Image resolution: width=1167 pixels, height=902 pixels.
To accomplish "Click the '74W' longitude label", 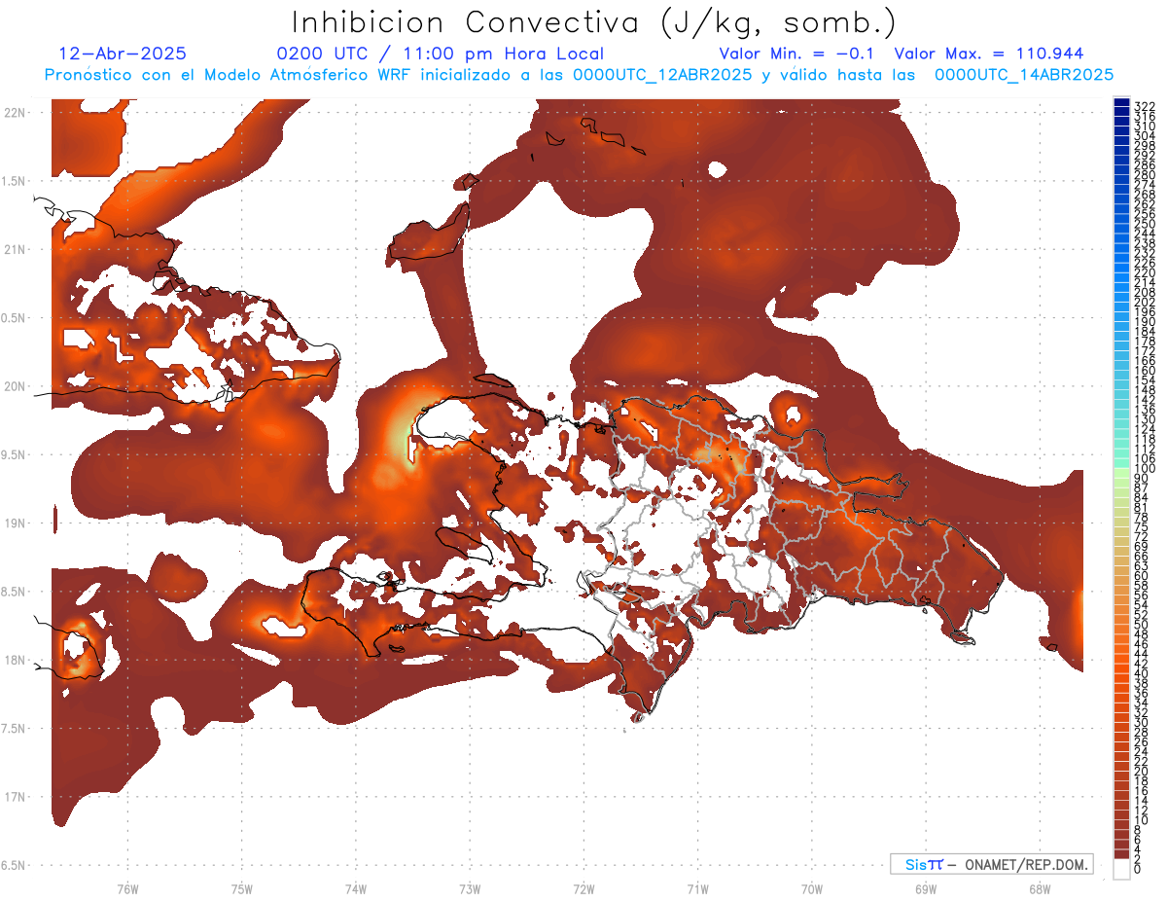I will (356, 888).
